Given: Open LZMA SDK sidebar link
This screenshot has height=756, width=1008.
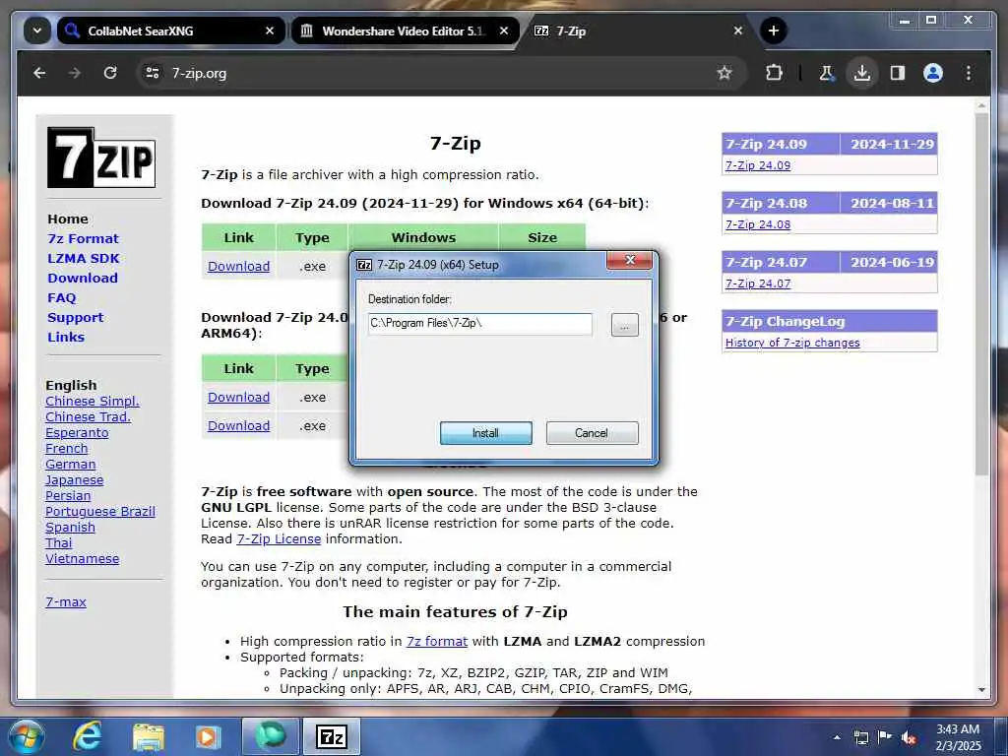Looking at the screenshot, I should [x=83, y=259].
